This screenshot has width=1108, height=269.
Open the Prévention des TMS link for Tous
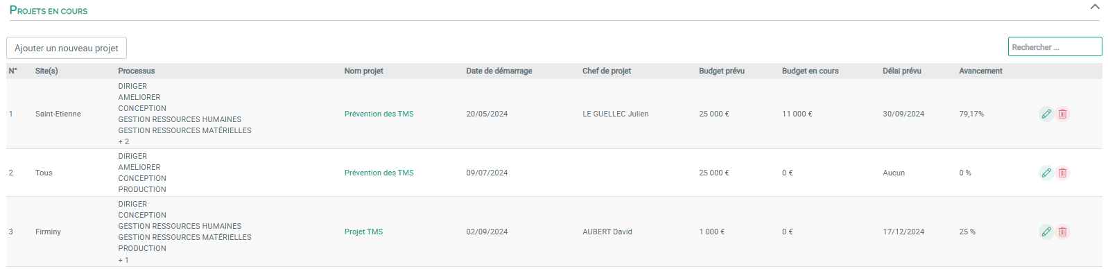379,173
